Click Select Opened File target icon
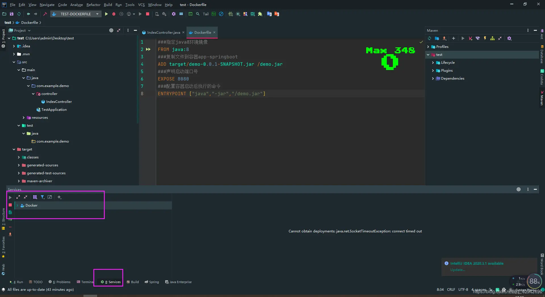This screenshot has width=545, height=297. [x=111, y=30]
